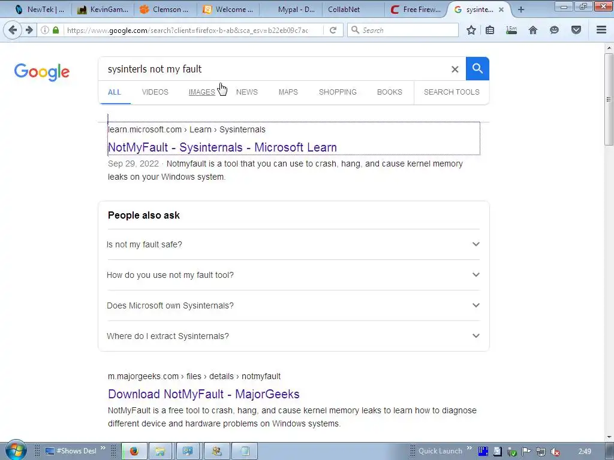
Task: Open the Pocket toolbar icon
Action: [x=576, y=30]
